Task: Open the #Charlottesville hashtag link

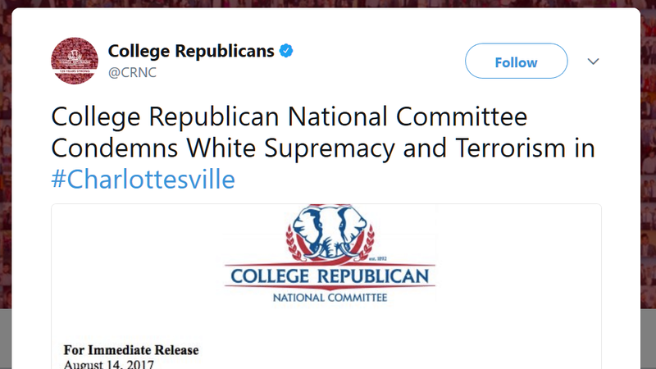Action: (143, 180)
